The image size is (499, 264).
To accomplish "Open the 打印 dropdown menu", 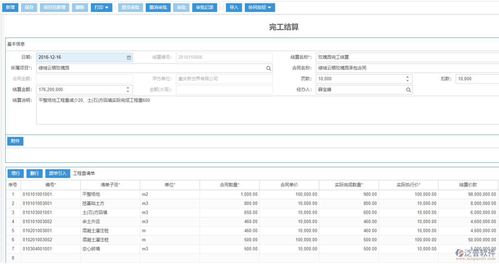I will 101,7.
